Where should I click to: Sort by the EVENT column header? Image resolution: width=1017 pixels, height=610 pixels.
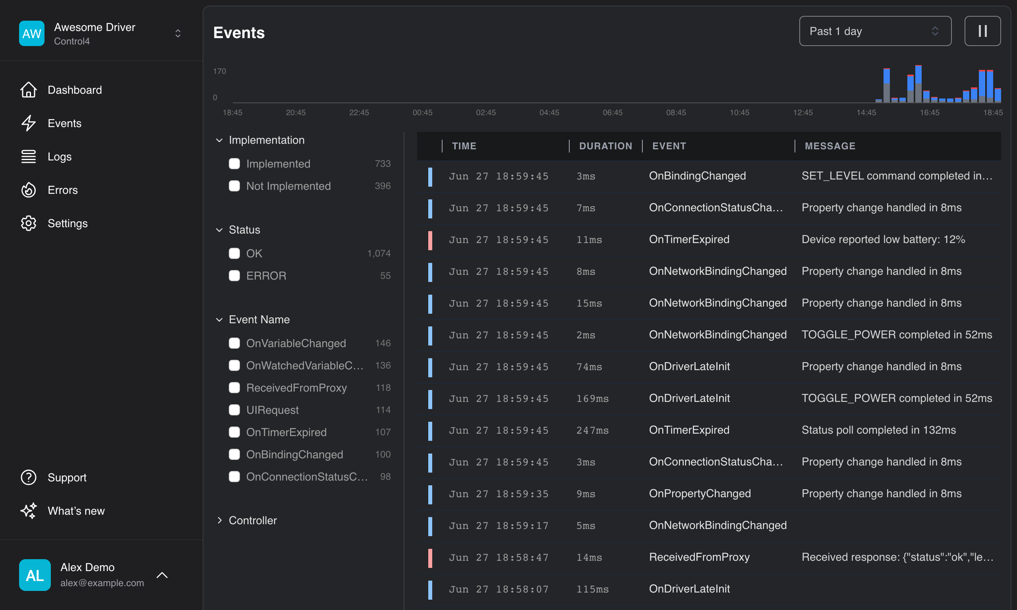click(669, 146)
